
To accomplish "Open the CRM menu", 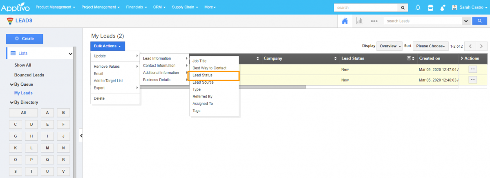I will click(159, 7).
